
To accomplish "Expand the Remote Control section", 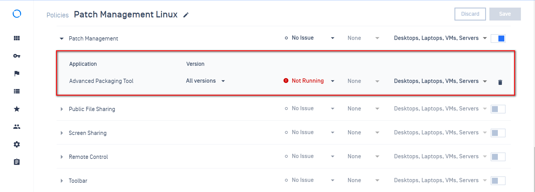I will [62, 157].
